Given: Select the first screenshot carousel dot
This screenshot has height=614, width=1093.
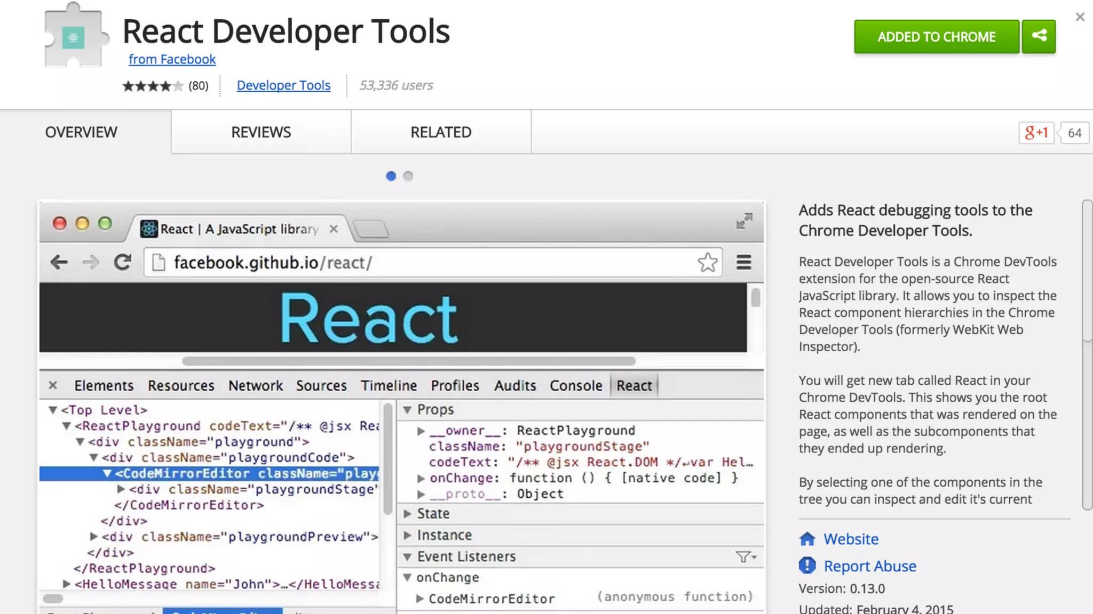Looking at the screenshot, I should (391, 176).
